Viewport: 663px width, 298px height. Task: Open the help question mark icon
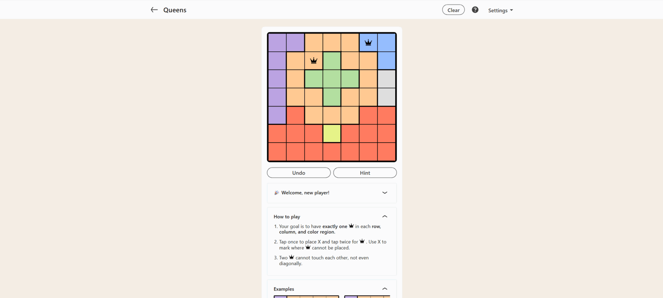475,10
